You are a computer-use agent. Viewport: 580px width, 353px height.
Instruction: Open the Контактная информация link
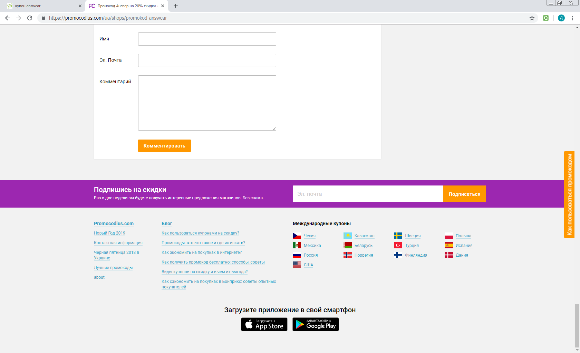pos(118,243)
